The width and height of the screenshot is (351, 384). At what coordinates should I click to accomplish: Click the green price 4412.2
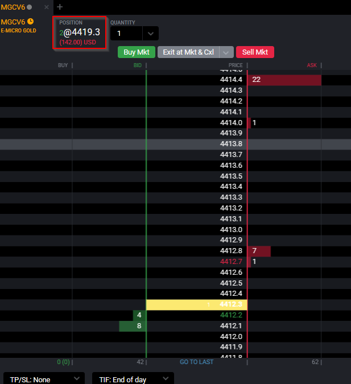(231, 315)
